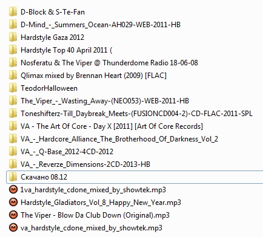This screenshot has height=237, width=263.
Task: Click folder icon of The_Viper_-_Wasting_Away
Action: pos(13,101)
